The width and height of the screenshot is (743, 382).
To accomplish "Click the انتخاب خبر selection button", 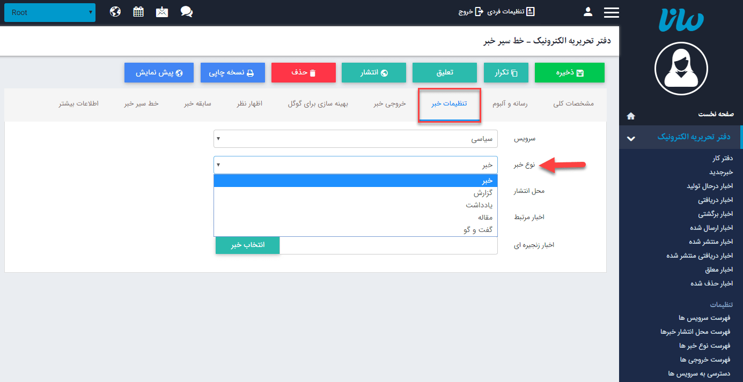I will [x=247, y=245].
